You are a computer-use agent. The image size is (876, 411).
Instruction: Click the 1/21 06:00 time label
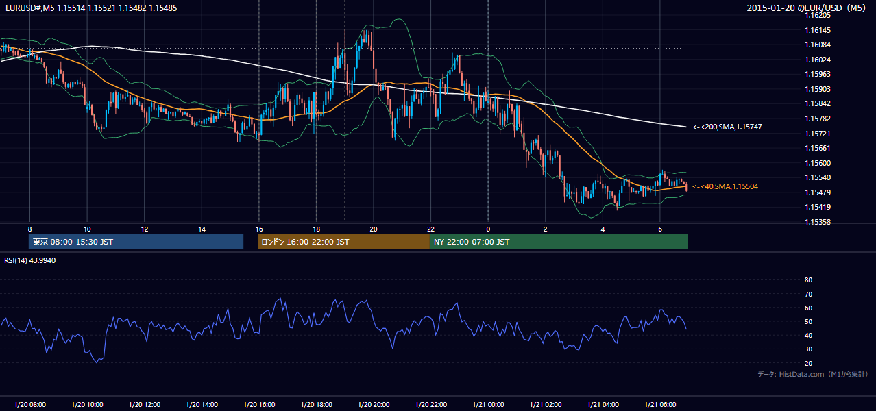coord(660,404)
